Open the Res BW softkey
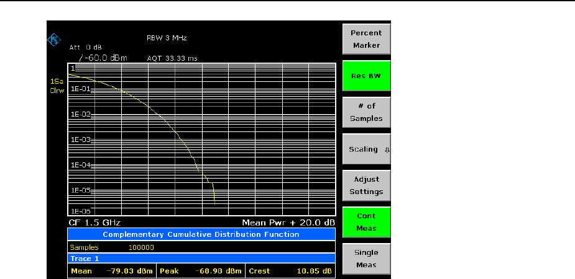 point(366,76)
